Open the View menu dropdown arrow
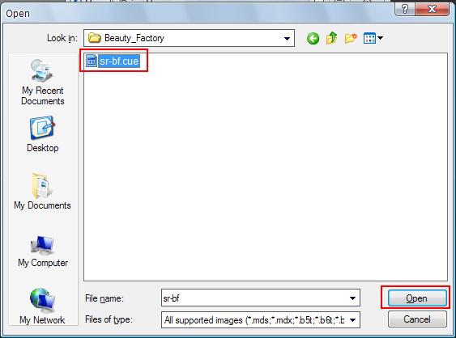The width and height of the screenshot is (456, 338). 380,38
